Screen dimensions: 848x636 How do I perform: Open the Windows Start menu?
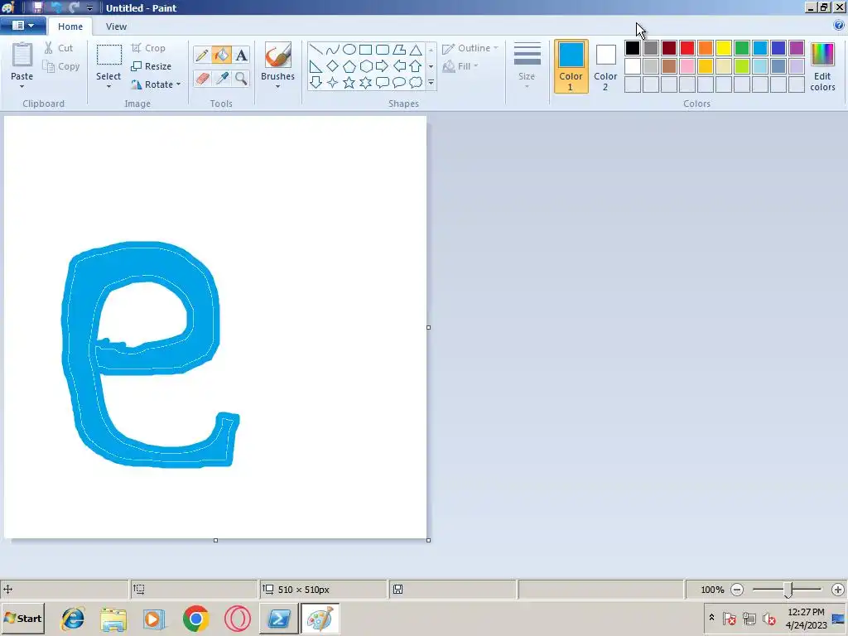point(22,619)
